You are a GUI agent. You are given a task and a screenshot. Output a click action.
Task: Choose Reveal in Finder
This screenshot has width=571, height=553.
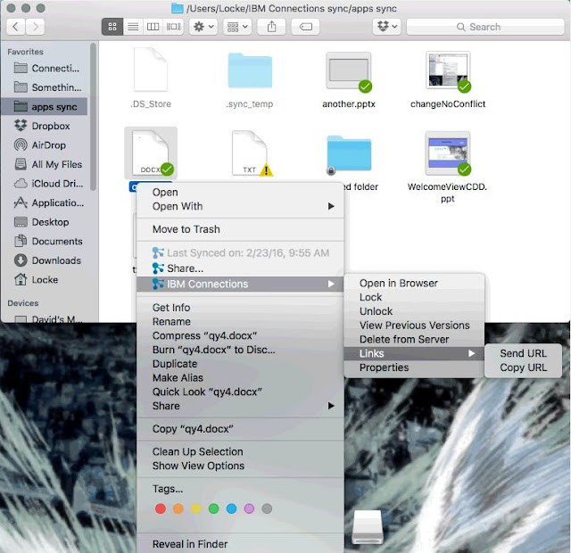[240, 544]
